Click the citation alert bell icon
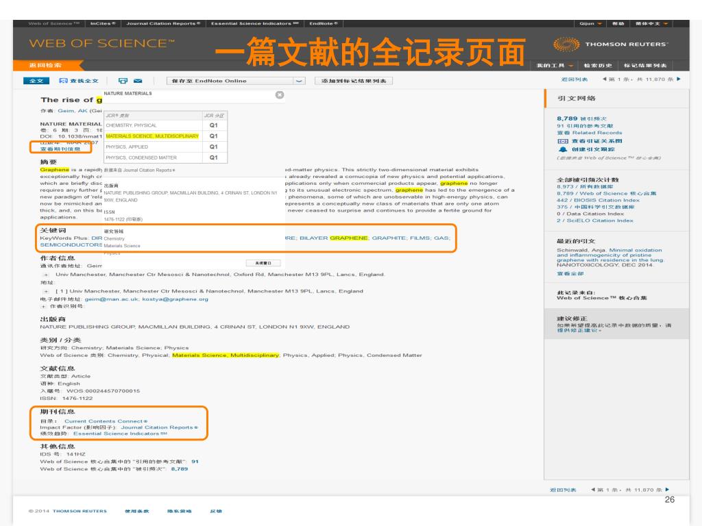702x526 pixels. point(562,149)
